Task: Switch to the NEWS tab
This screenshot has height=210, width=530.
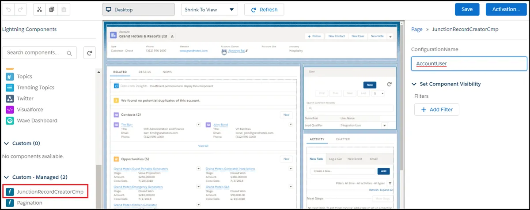Action: tap(167, 72)
